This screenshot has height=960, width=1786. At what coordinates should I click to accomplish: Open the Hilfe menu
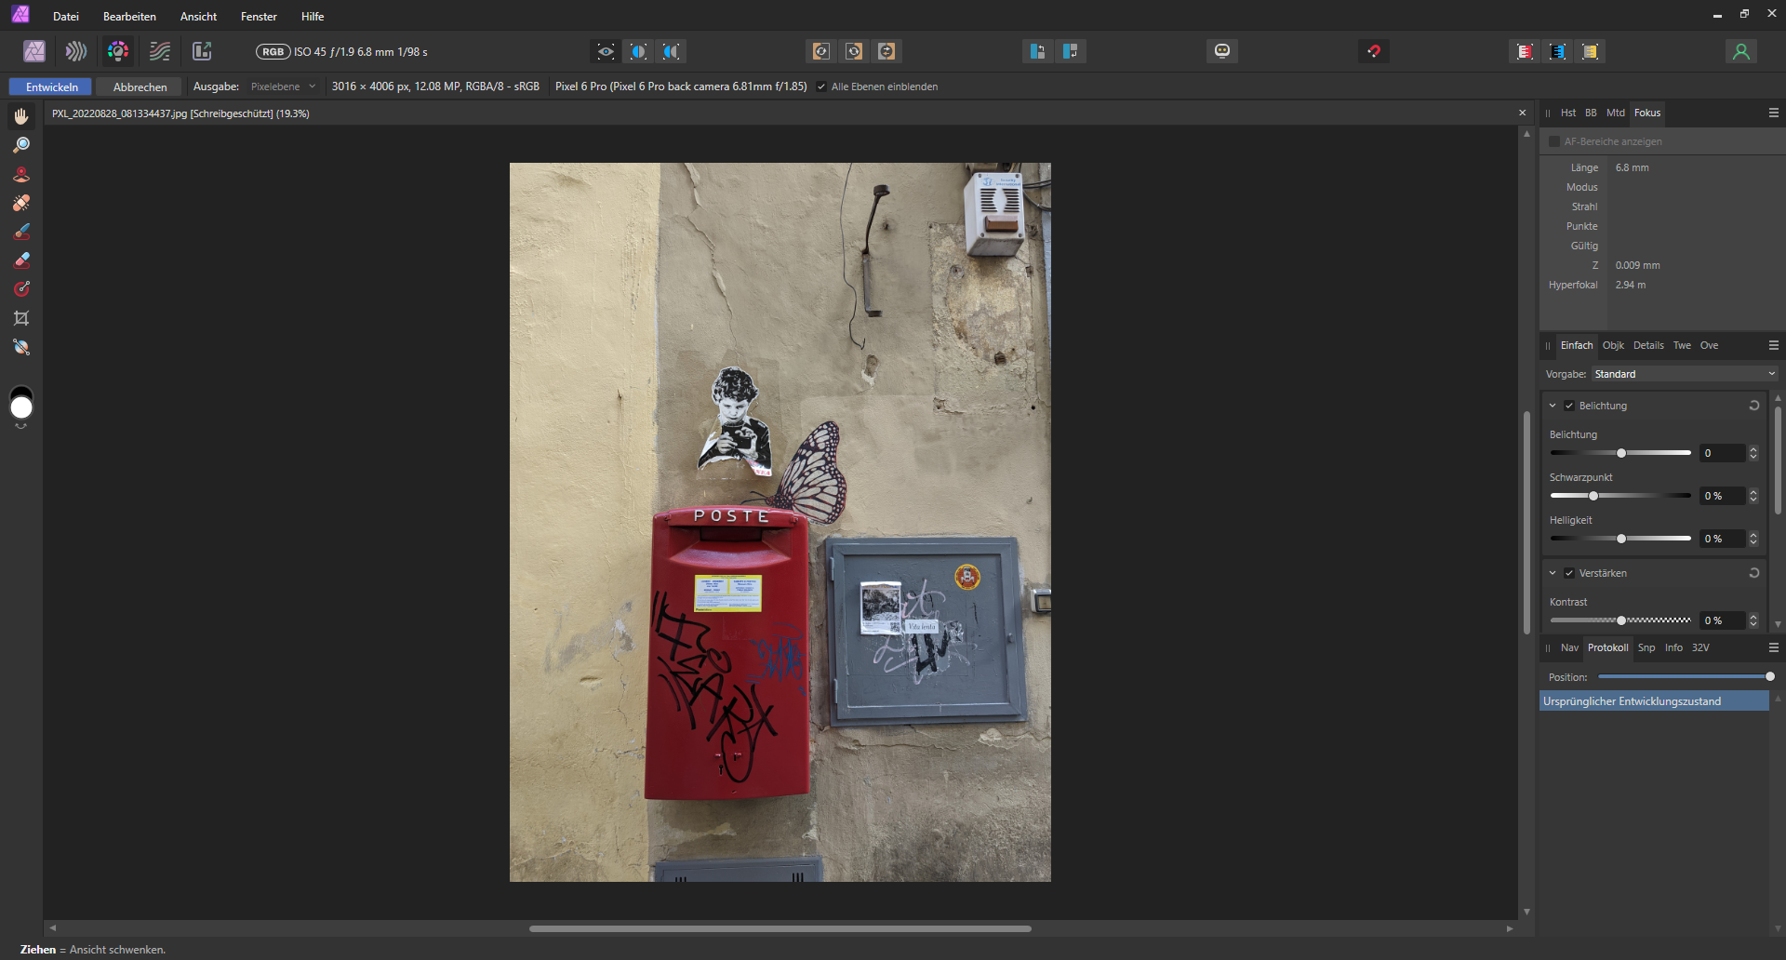click(313, 16)
